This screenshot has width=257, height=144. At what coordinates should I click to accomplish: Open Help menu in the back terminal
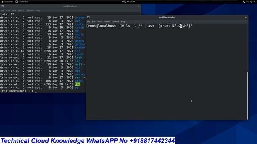38,11
